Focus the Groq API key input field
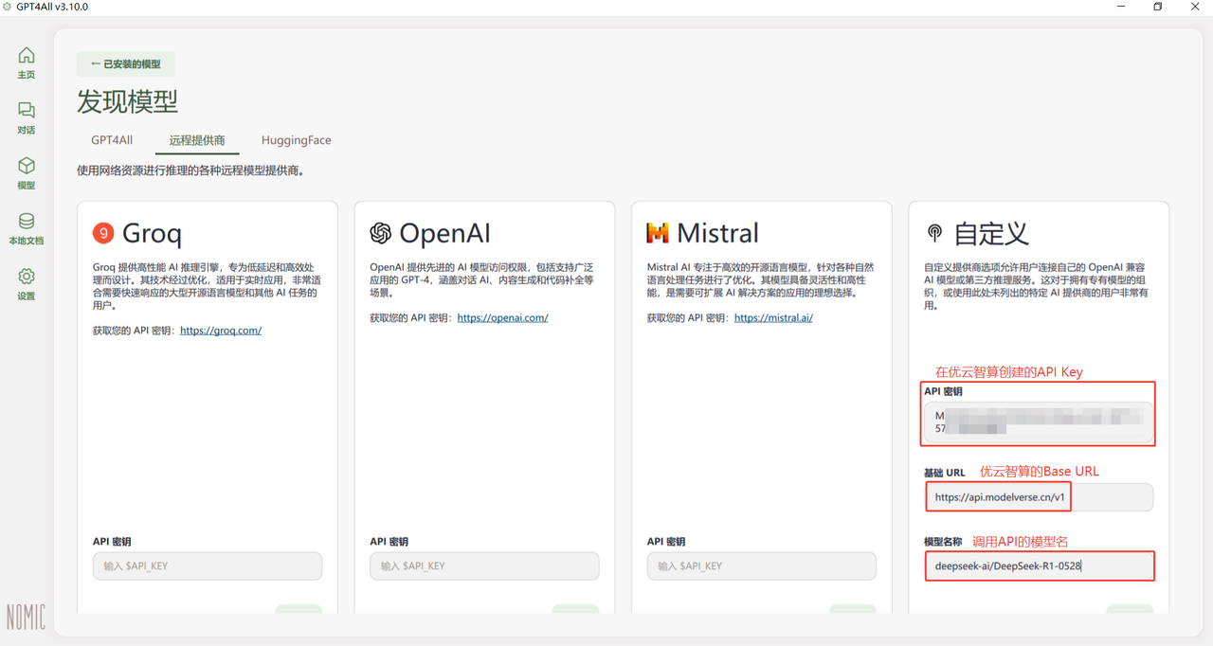This screenshot has height=646, width=1213. coord(208,565)
